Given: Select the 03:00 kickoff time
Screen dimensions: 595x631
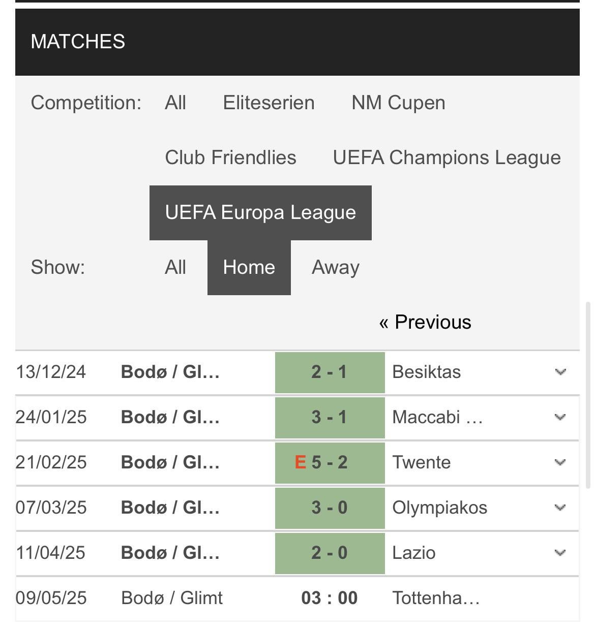Looking at the screenshot, I should 330,598.
